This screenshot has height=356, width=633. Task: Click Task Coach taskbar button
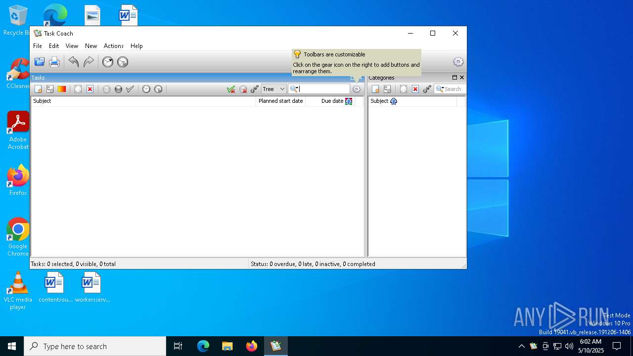pos(276,346)
